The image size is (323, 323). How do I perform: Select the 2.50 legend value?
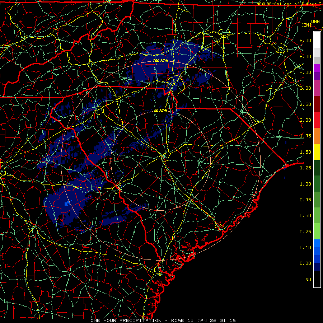point(305,104)
